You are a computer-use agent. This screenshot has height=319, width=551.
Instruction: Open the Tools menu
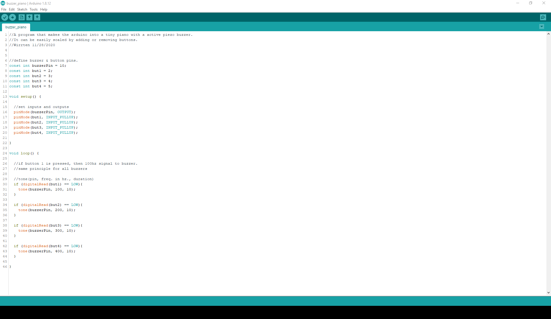click(x=34, y=9)
